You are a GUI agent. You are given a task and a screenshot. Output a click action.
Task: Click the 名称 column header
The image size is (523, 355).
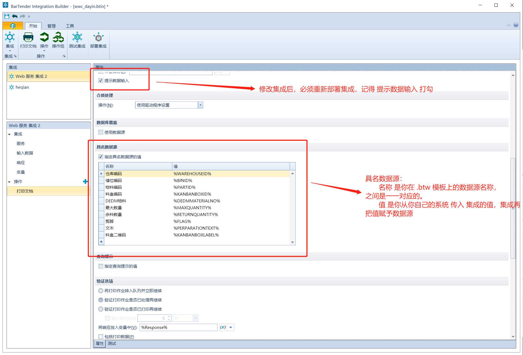[138, 166]
